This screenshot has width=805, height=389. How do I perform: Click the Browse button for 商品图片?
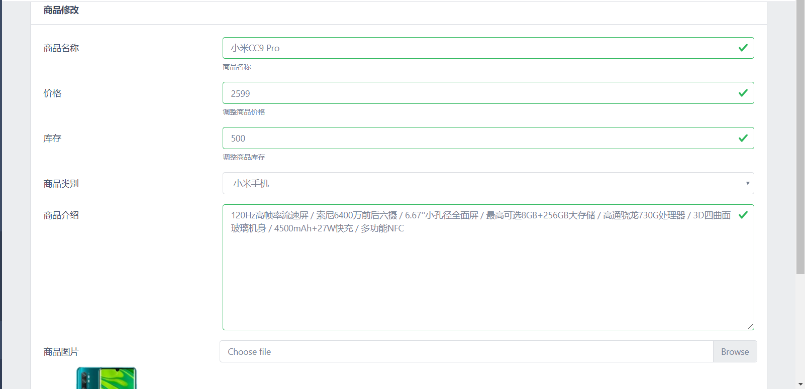(735, 351)
